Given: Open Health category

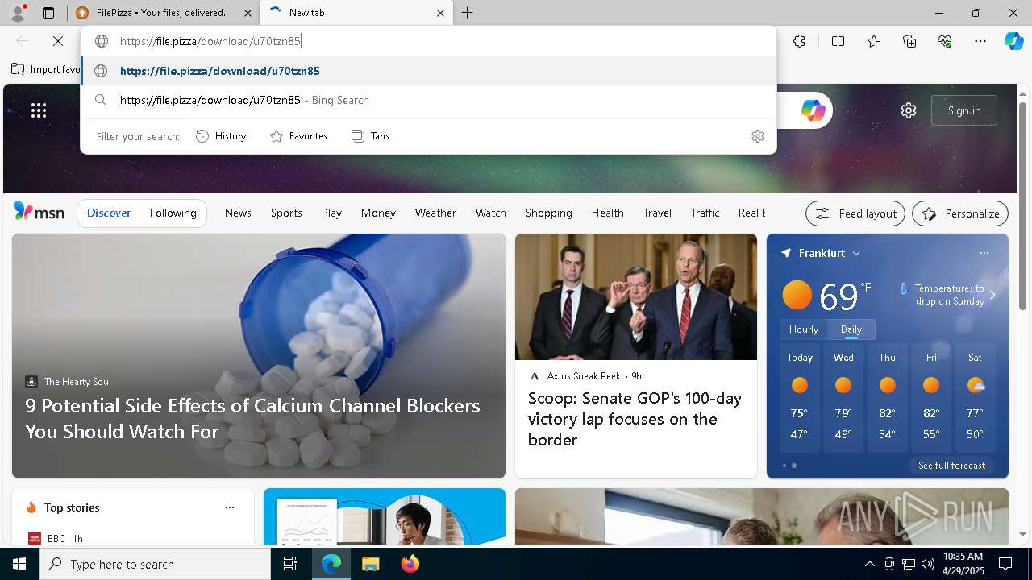Looking at the screenshot, I should (607, 213).
